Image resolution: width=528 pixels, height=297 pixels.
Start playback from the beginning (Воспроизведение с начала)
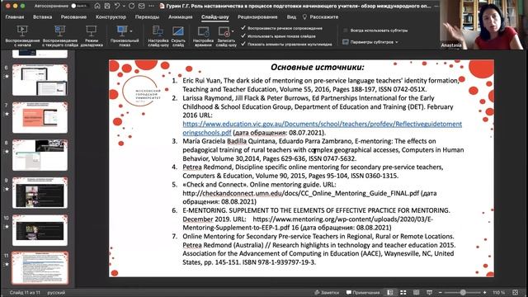22,36
